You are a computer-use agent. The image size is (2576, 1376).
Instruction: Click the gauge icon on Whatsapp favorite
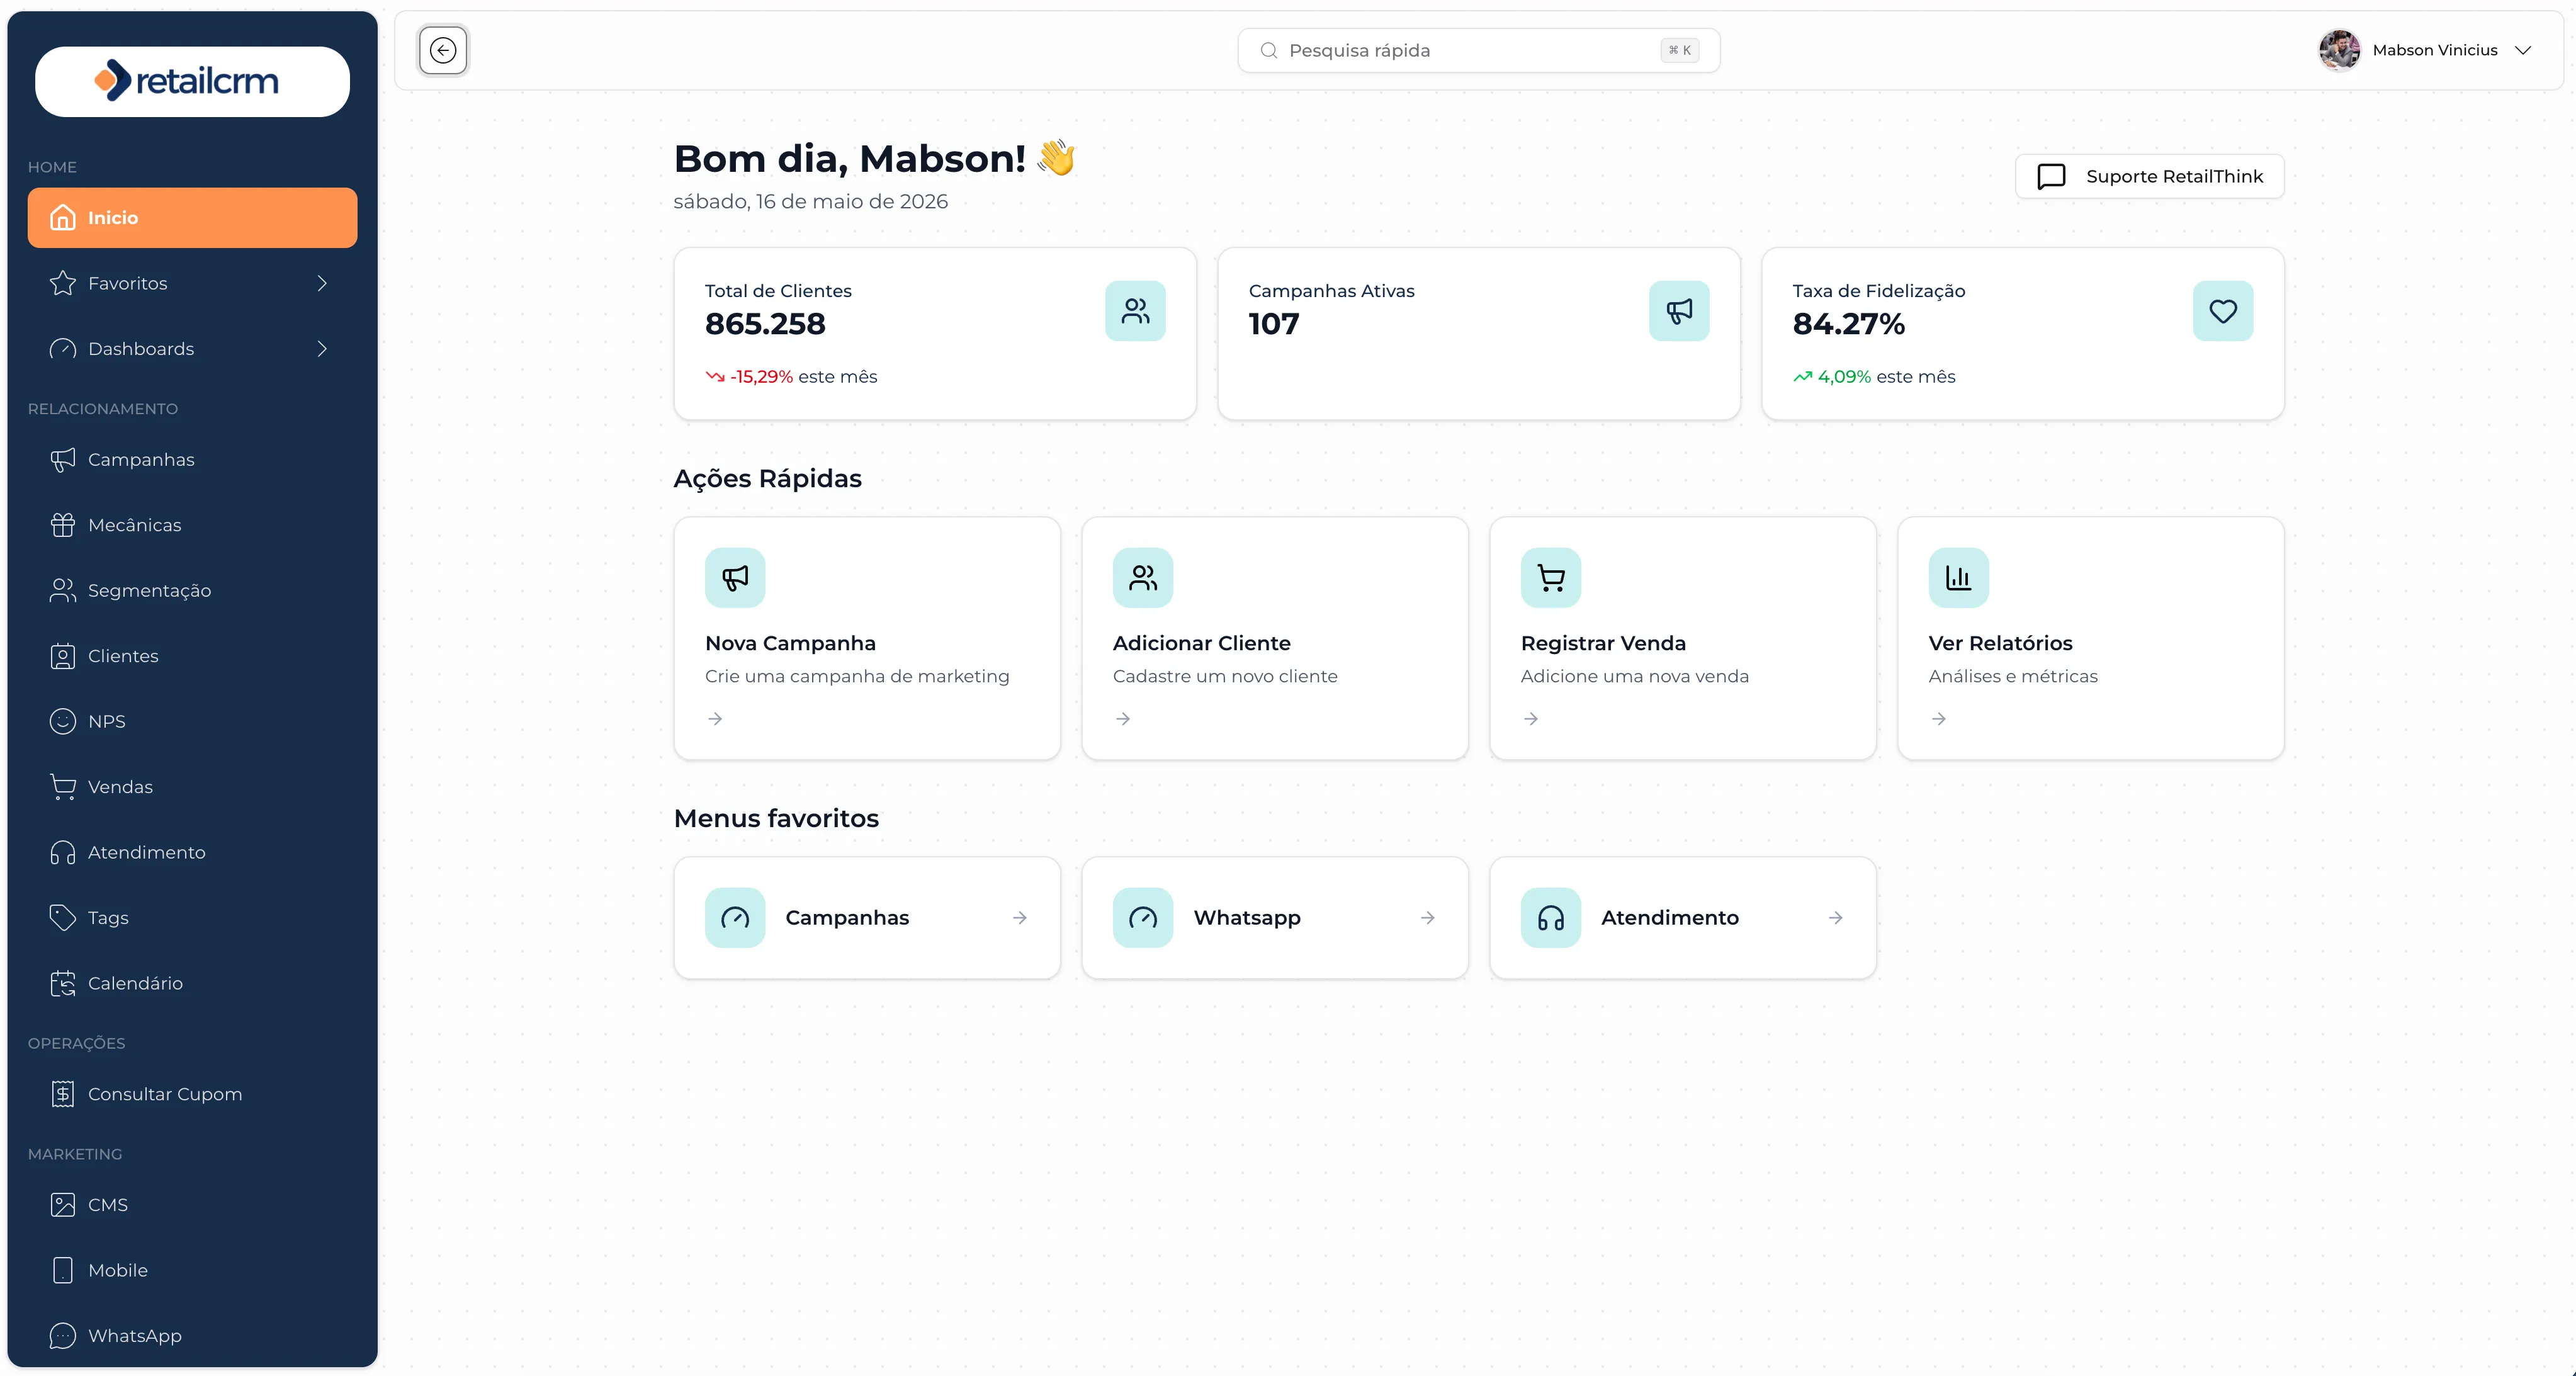pyautogui.click(x=1143, y=918)
